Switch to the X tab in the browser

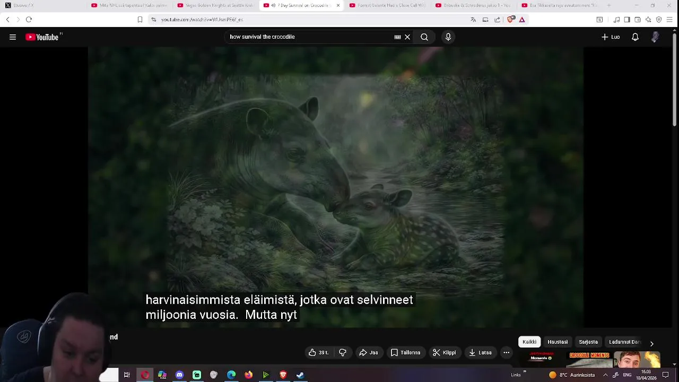tap(43, 5)
